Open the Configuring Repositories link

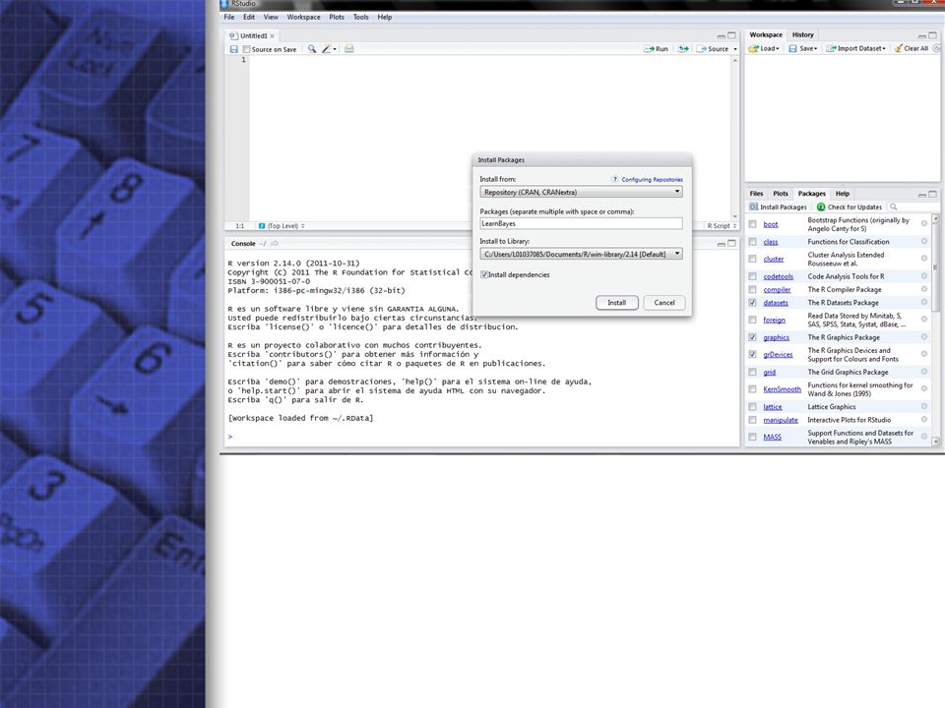tap(652, 179)
